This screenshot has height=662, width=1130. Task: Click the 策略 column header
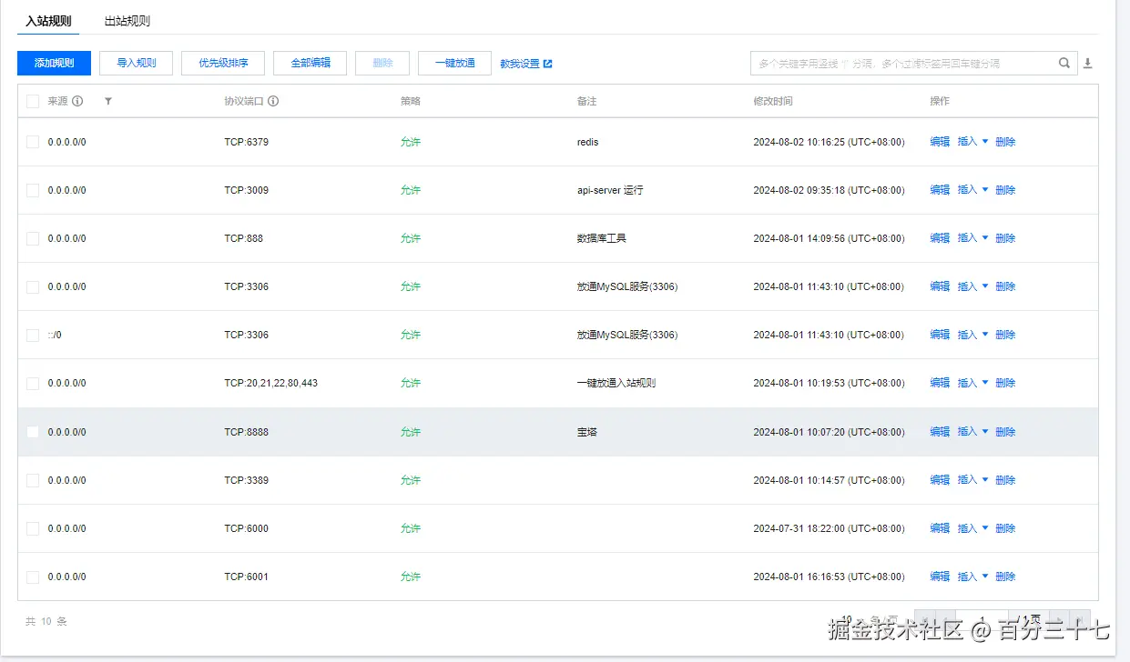(x=411, y=101)
